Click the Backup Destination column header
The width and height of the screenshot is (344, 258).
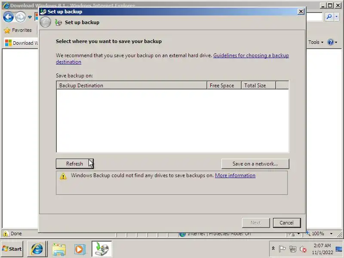tap(132, 85)
